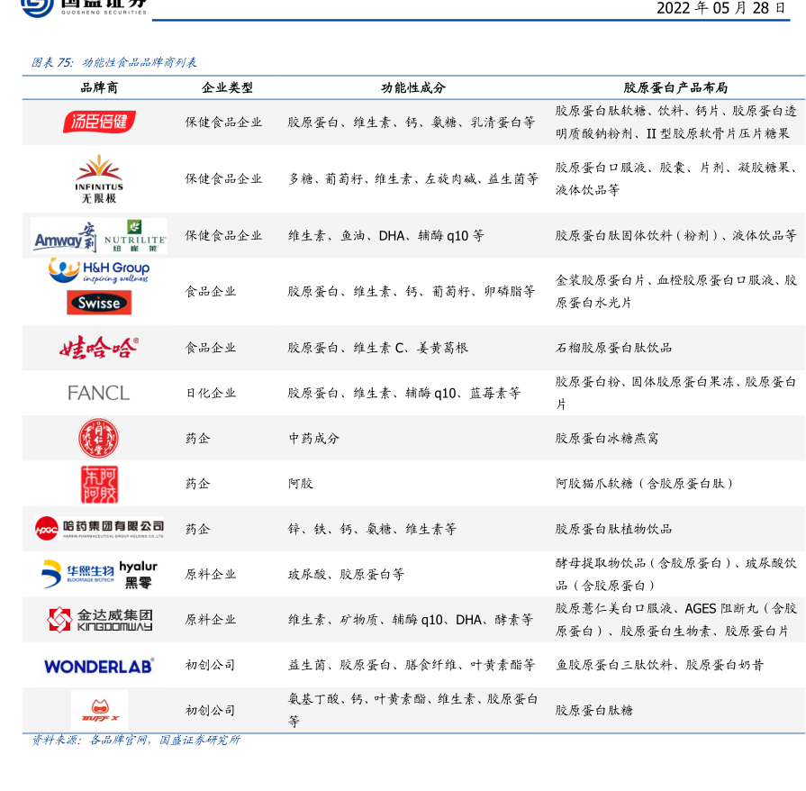Click product cell 石榴胶原蛋白肽饮品

click(x=614, y=348)
